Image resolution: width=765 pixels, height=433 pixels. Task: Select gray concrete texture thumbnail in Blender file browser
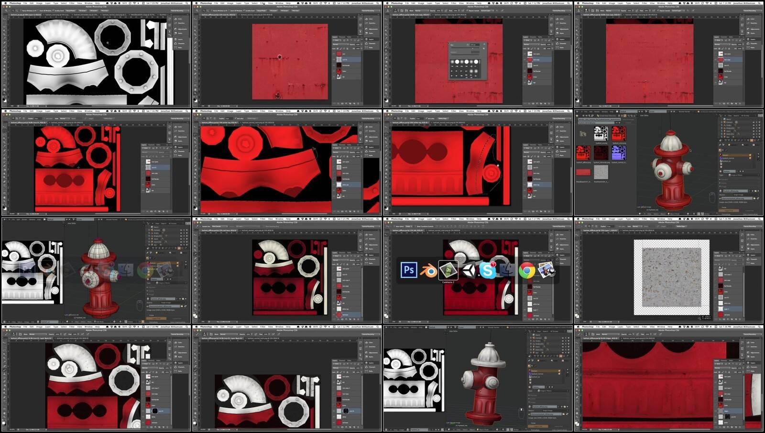coord(601,172)
